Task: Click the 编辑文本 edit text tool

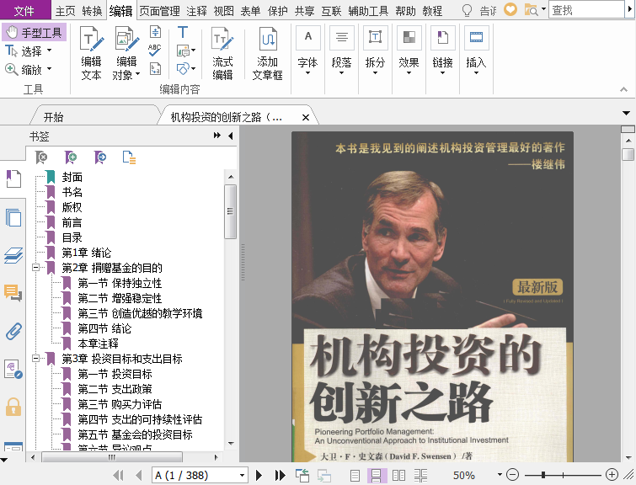Action: [x=91, y=53]
